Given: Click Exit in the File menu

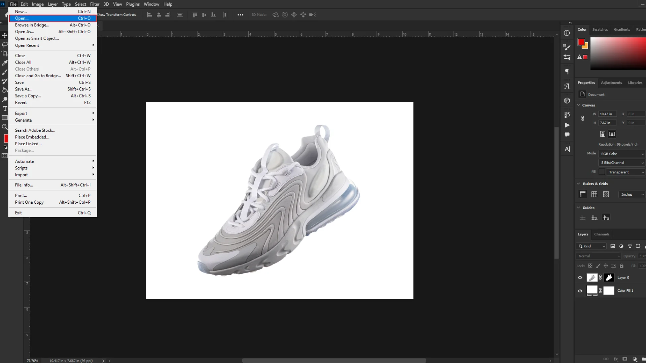Looking at the screenshot, I should [x=53, y=213].
